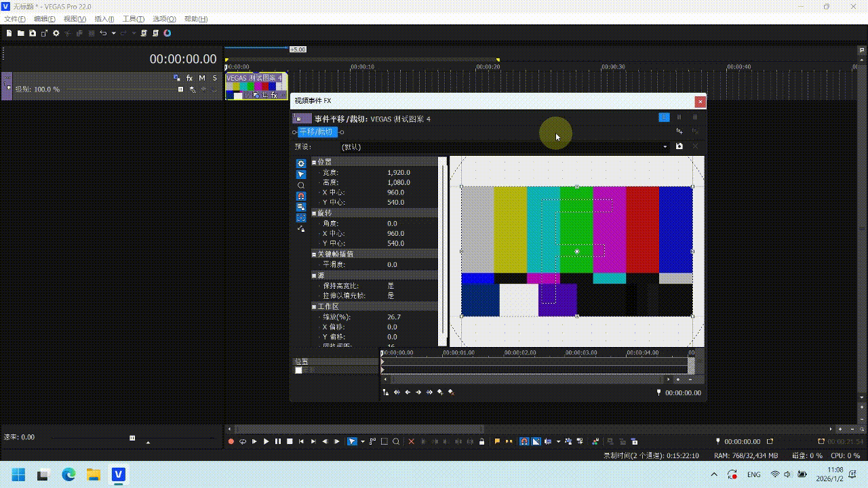Click the 平移/裁切 effect chain button
The height and width of the screenshot is (488, 868).
click(x=317, y=132)
